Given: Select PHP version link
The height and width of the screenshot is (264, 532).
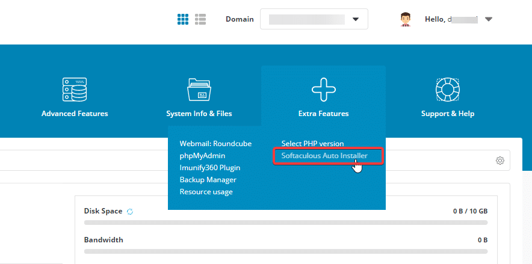Looking at the screenshot, I should [312, 144].
